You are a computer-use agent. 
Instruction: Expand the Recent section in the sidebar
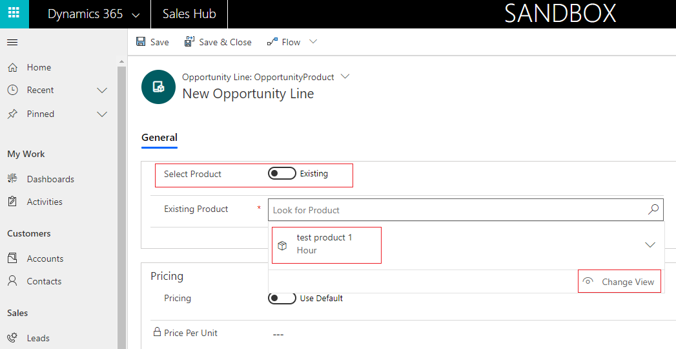(102, 90)
